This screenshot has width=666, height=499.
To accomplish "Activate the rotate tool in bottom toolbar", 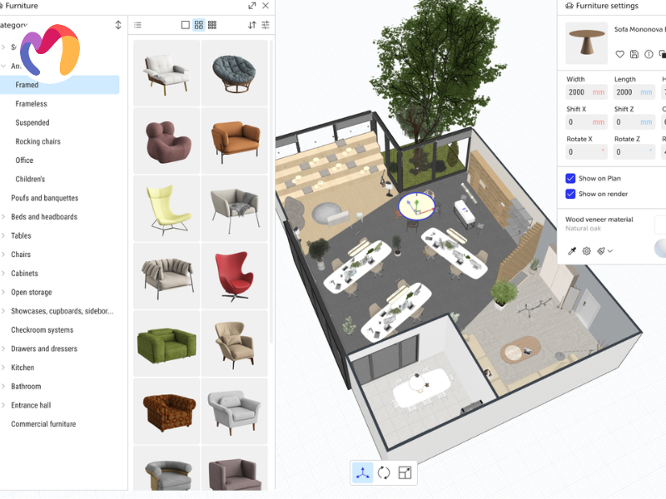I will tap(384, 473).
